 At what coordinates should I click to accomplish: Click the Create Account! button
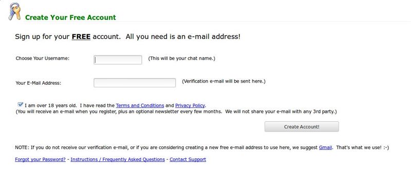(302, 126)
